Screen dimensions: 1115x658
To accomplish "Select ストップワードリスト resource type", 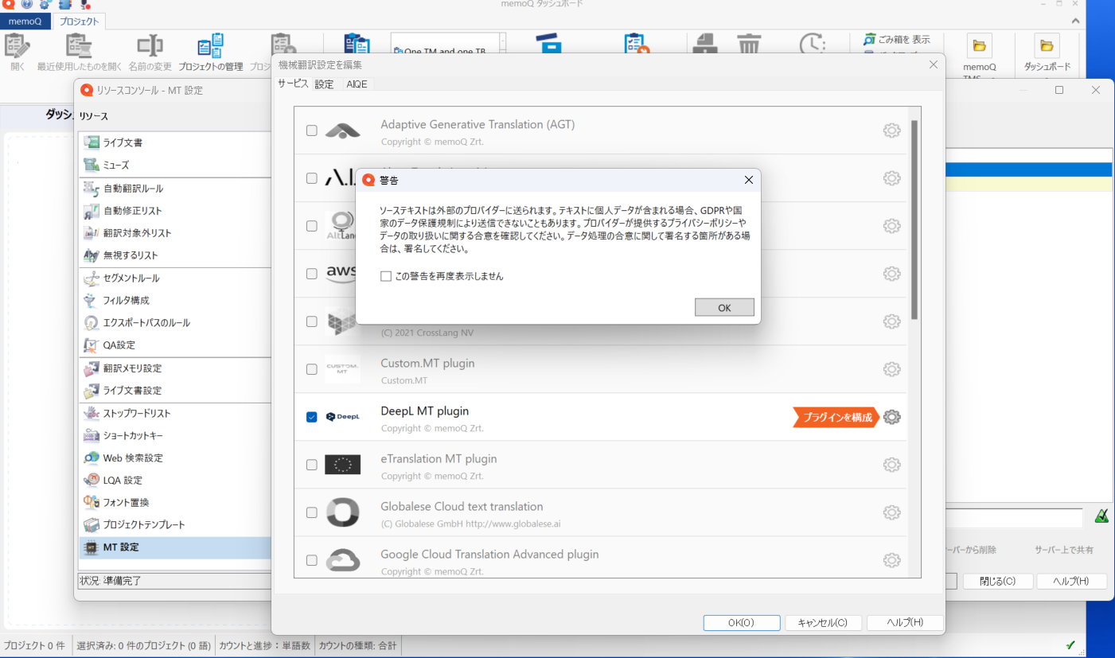I will click(175, 414).
